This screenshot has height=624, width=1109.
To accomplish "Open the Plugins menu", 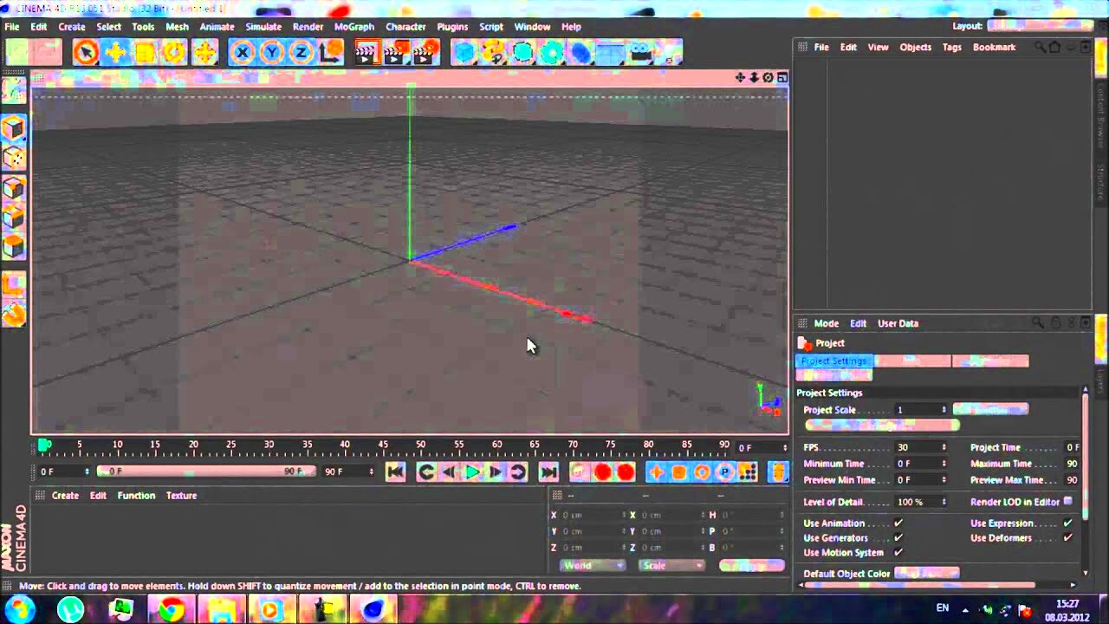I will 452,27.
